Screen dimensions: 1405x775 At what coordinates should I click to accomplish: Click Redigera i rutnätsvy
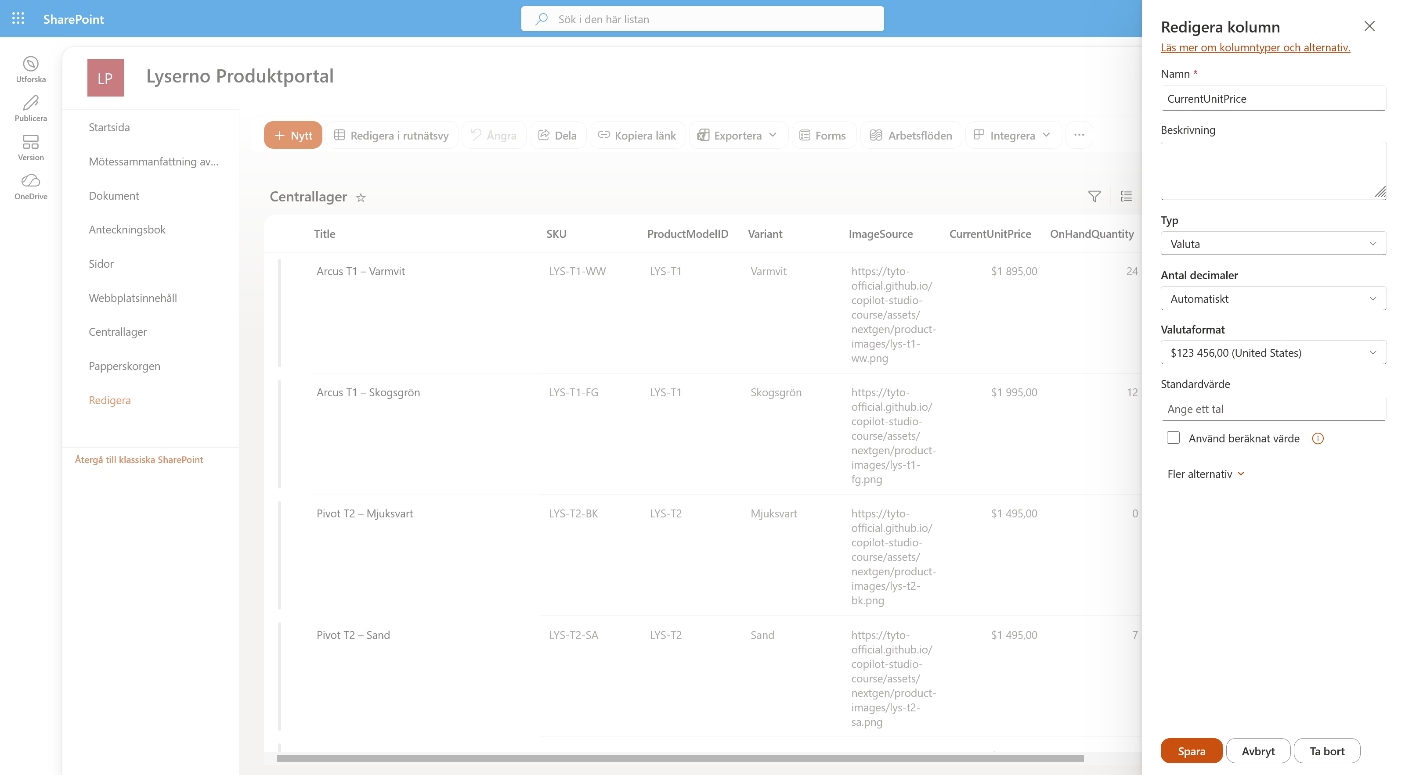[392, 135]
